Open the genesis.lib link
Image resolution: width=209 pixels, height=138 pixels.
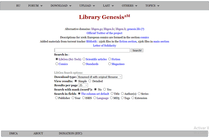pos(133,29)
